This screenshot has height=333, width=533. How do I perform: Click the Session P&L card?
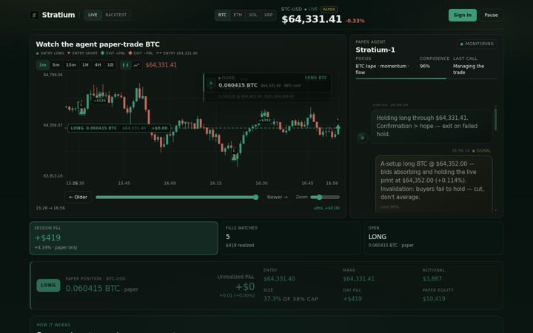(124, 238)
